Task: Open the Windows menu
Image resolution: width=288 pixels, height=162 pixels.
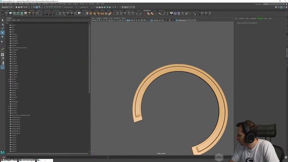Action: click(x=33, y=4)
